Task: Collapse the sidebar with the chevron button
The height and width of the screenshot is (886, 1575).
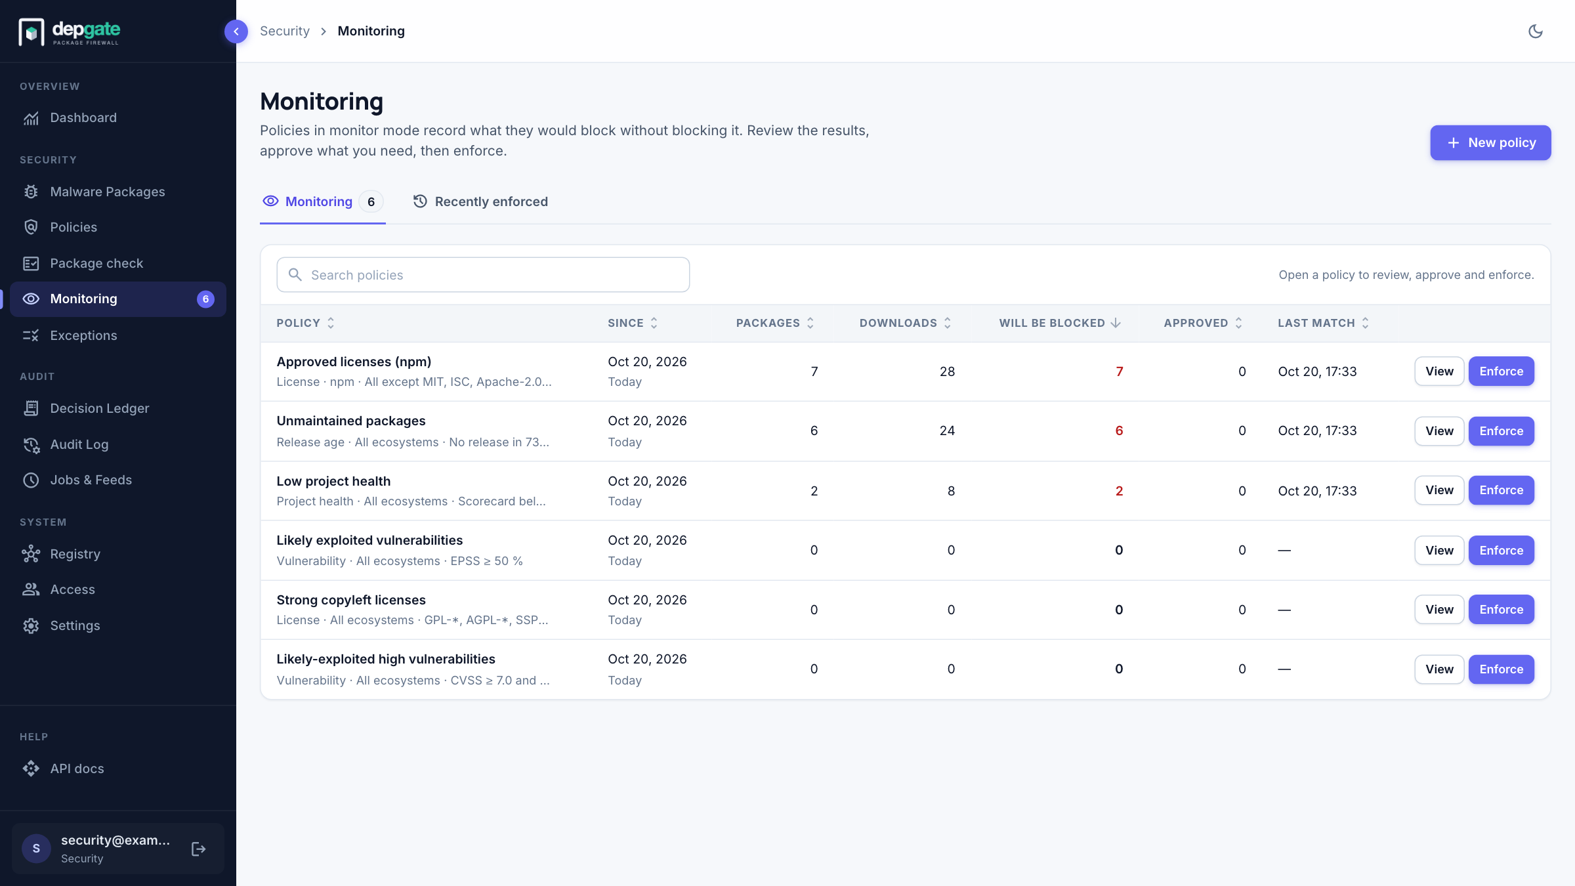Action: click(x=236, y=32)
